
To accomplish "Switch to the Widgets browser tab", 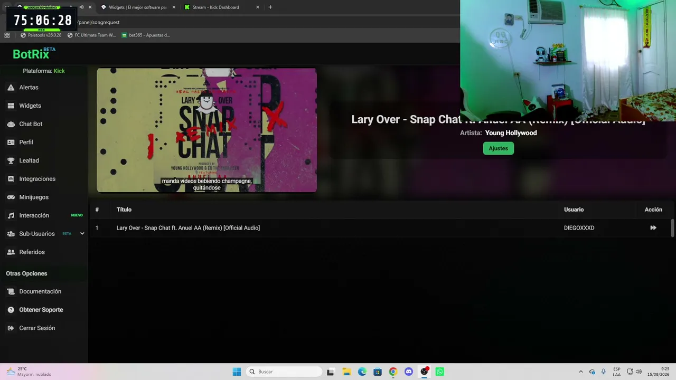I will [x=137, y=7].
